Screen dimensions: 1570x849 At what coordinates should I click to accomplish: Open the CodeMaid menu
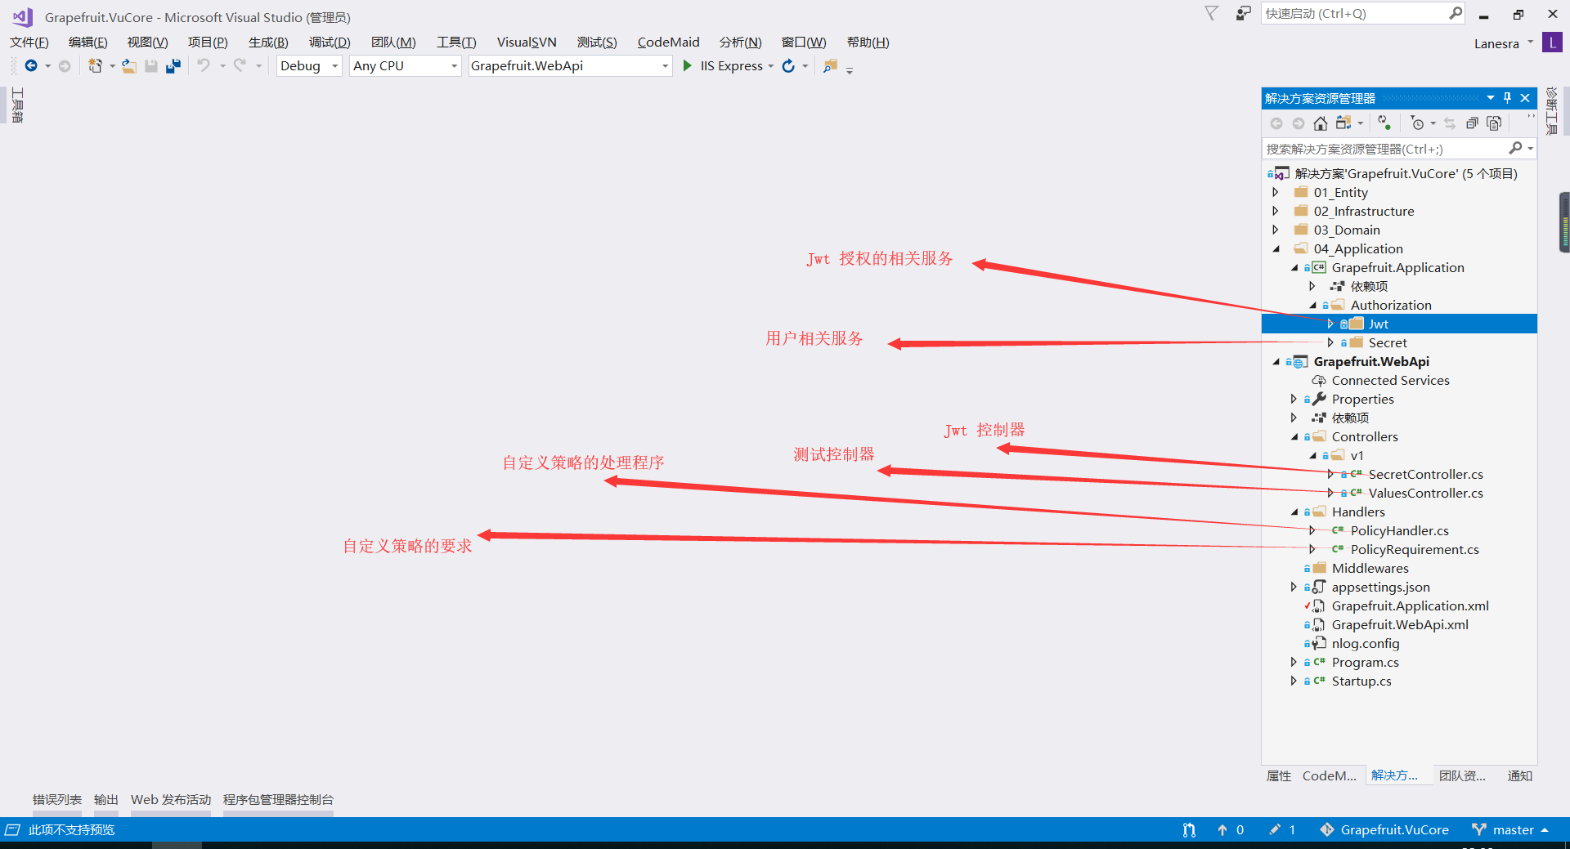tap(668, 42)
